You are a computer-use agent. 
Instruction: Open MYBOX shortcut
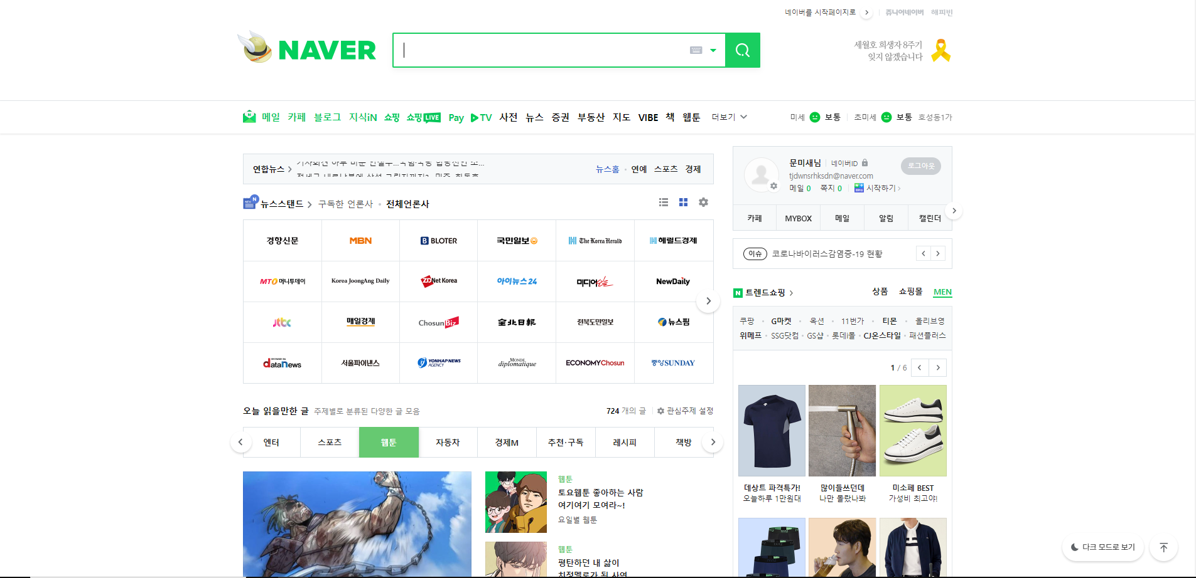tap(798, 218)
